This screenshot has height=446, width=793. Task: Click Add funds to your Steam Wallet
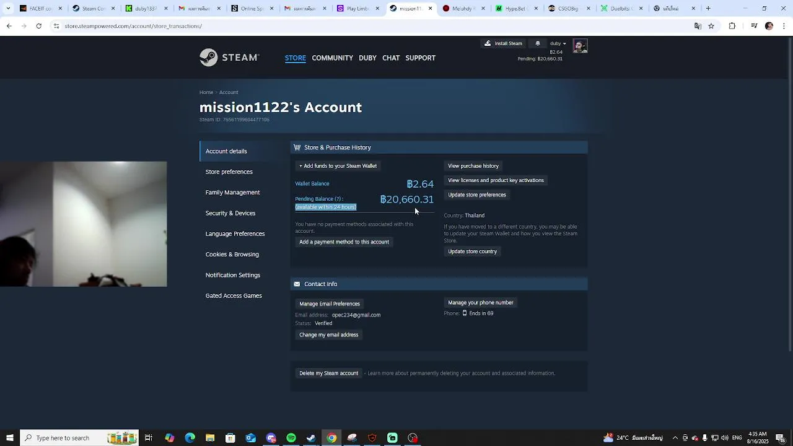click(338, 166)
